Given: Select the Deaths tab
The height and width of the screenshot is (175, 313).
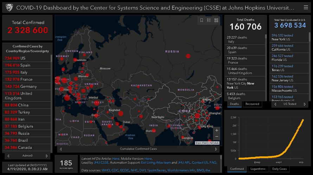Looking at the screenshot, I should coord(234,104).
